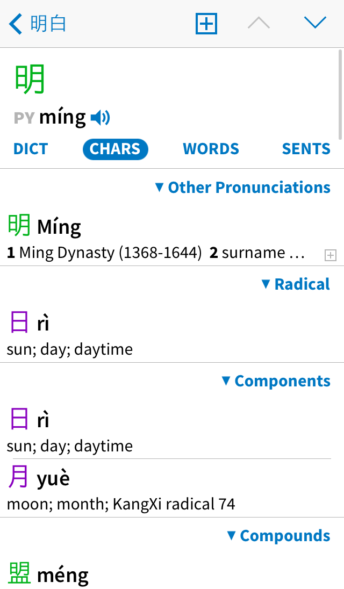Go to next entry with down chevron
344x589 pixels.
point(315,23)
